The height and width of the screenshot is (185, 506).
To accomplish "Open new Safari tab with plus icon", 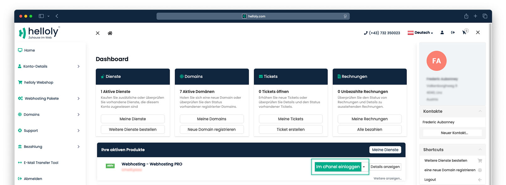I will click(475, 16).
